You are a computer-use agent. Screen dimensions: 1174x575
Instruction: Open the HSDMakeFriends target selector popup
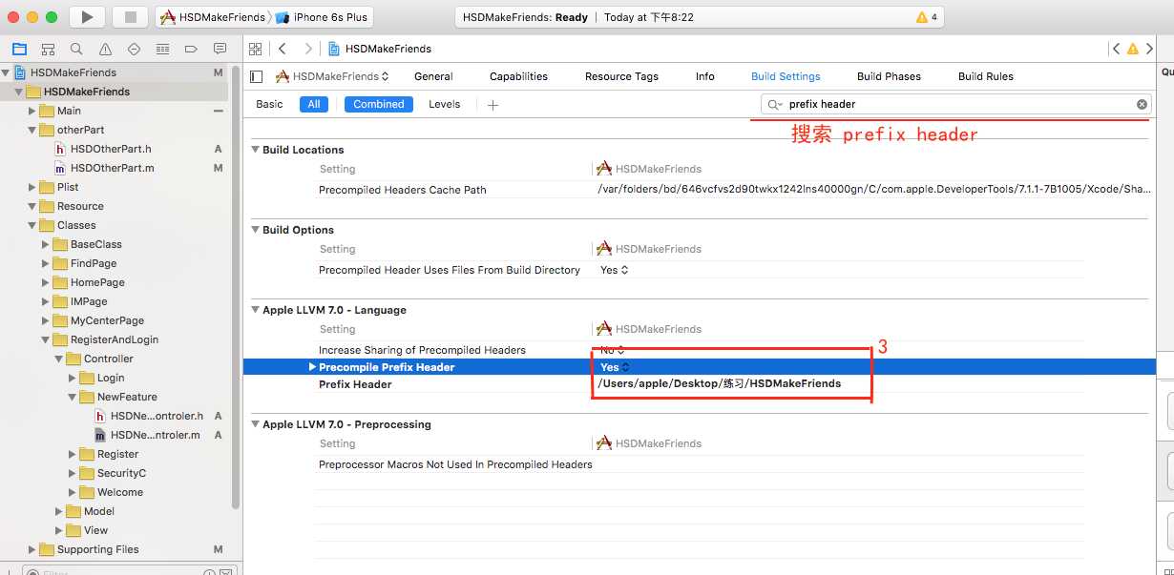tap(332, 76)
